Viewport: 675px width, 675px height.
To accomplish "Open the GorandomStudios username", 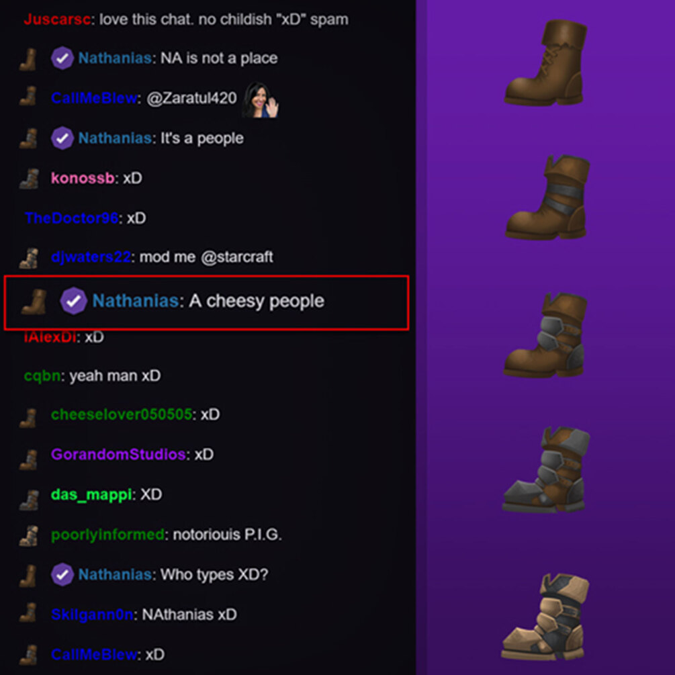I will [118, 454].
